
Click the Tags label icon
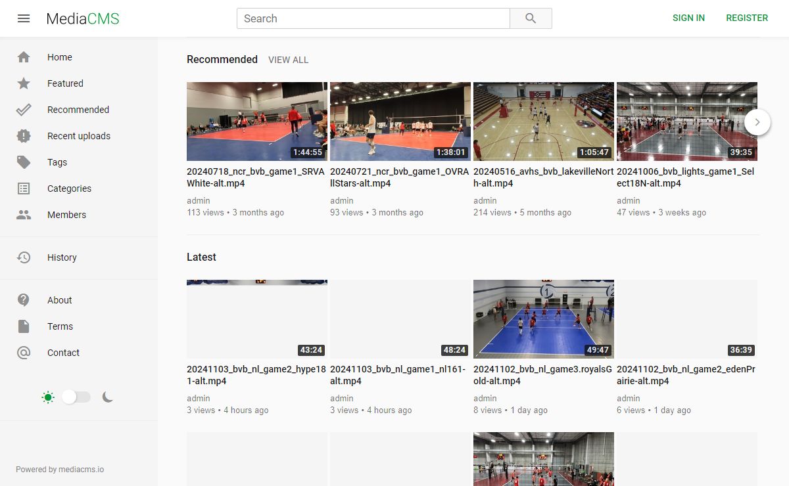tap(24, 162)
